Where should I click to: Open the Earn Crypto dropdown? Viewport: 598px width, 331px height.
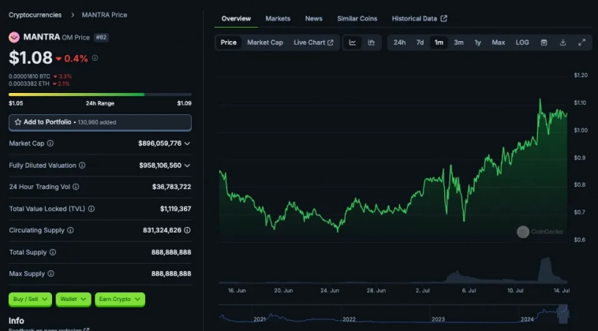click(x=120, y=299)
